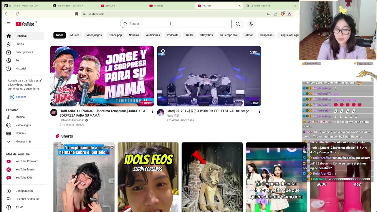Click the youtube.com address bar
This screenshot has width=377, height=212.
coord(174,14)
